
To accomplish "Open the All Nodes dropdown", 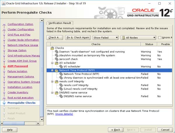I will pos(138,38).
